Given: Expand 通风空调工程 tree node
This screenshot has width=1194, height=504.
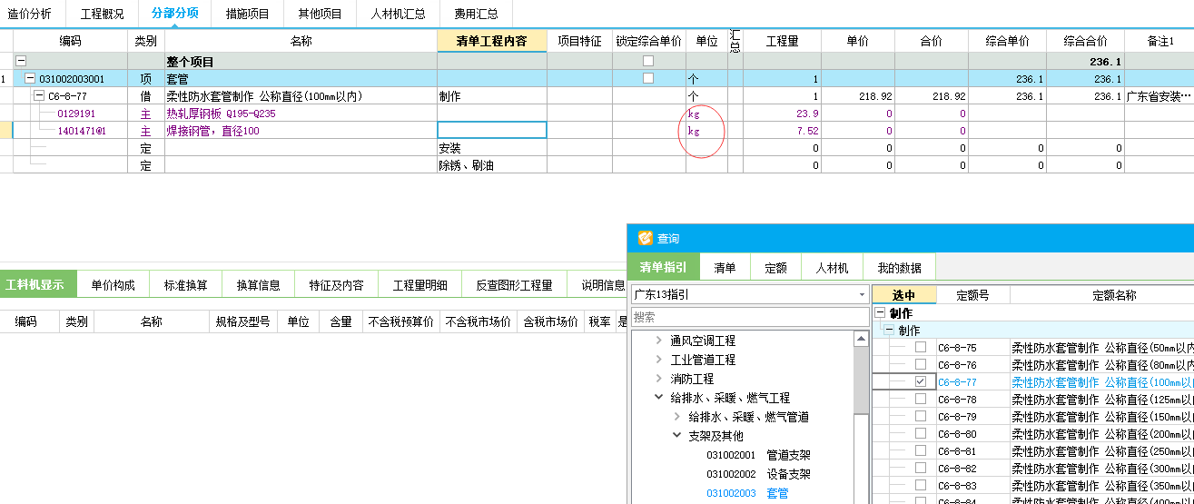Looking at the screenshot, I should (x=658, y=341).
